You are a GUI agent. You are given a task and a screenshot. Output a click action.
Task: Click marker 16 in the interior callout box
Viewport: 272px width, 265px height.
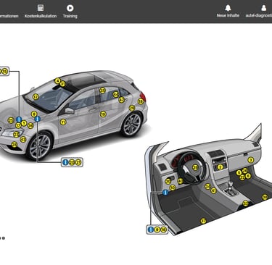(163, 230)
